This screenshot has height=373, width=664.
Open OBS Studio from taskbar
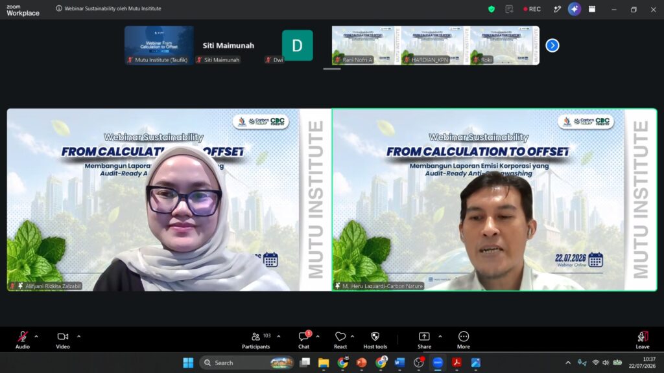point(419,363)
